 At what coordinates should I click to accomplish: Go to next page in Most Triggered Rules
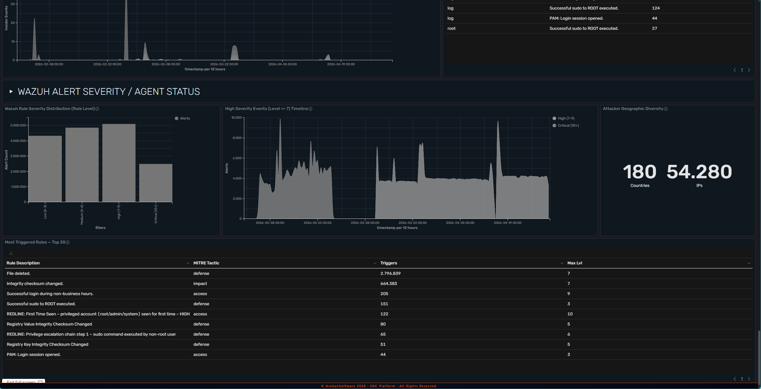click(x=749, y=379)
